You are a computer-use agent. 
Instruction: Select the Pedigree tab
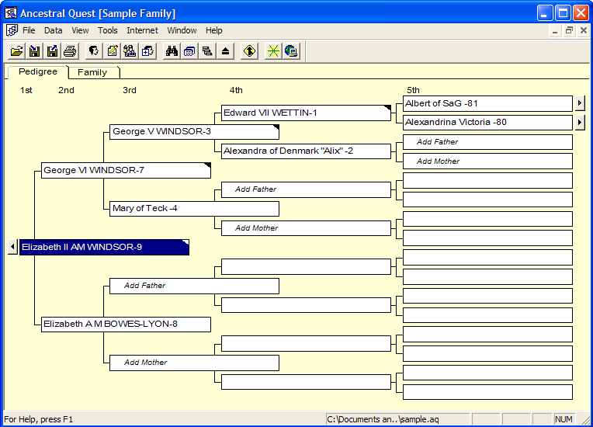tap(38, 71)
